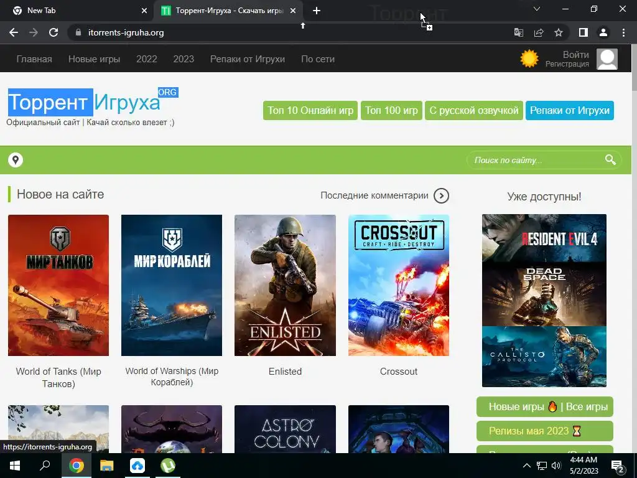The height and width of the screenshot is (478, 637).
Task: Open the 2023 menu item
Action: [x=184, y=59]
